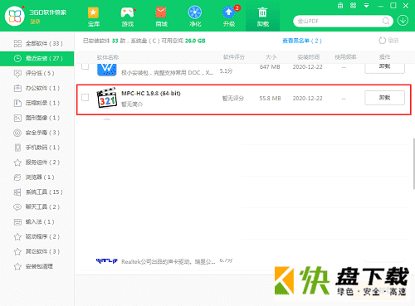Sort by the 安装时间 column header
The image size is (415, 306).
[x=309, y=57]
